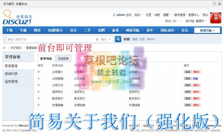223x138 pixels.
Task: Open the 快捷导航 dropdown
Action: tap(207, 30)
